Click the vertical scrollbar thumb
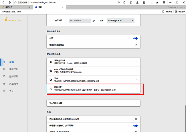Viewport: 186px width, 132px height. click(x=185, y=119)
